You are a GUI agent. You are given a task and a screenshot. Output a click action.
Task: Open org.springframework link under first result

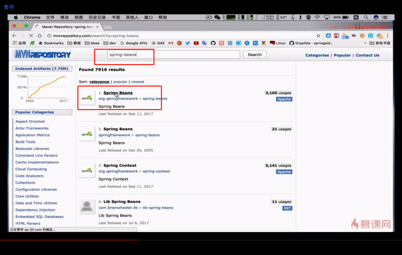pyautogui.click(x=118, y=99)
